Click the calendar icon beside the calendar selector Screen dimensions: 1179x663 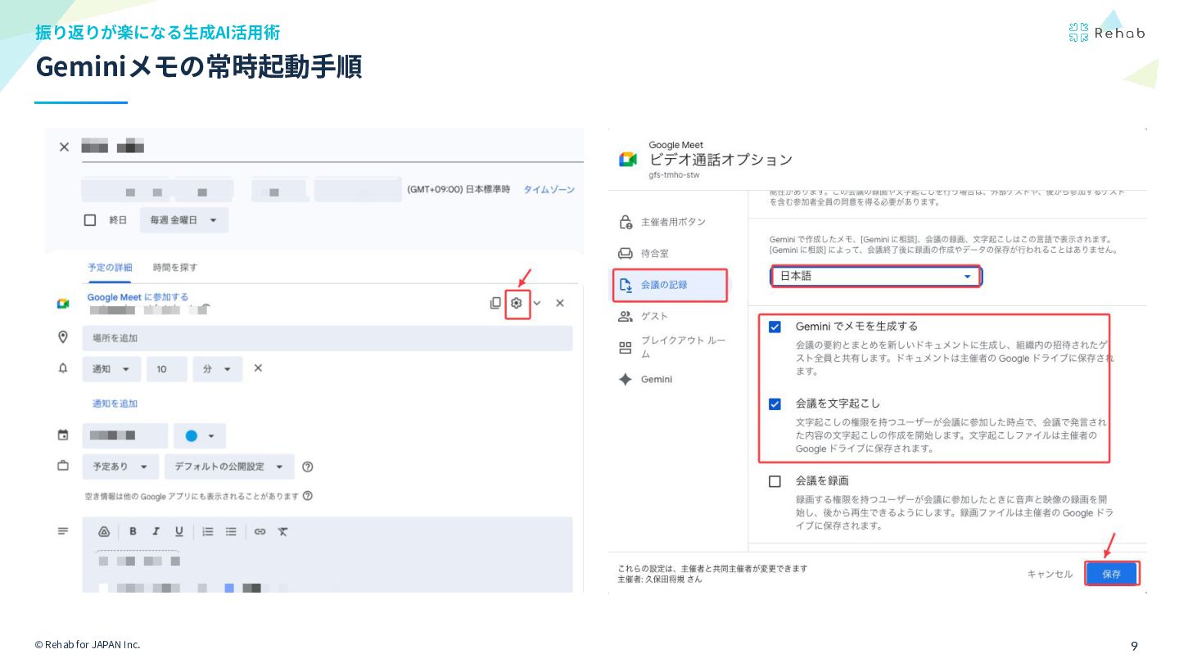pos(63,435)
